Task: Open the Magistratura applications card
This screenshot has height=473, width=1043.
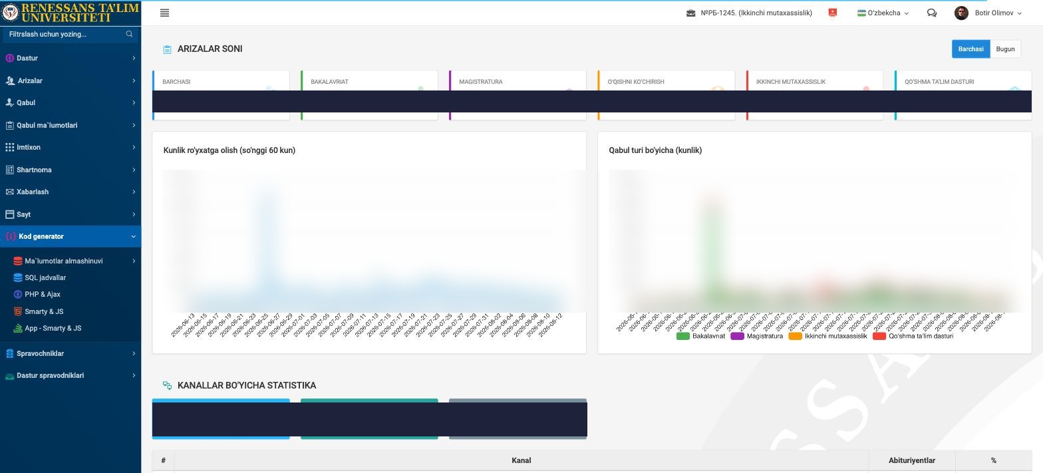Action: click(x=518, y=95)
